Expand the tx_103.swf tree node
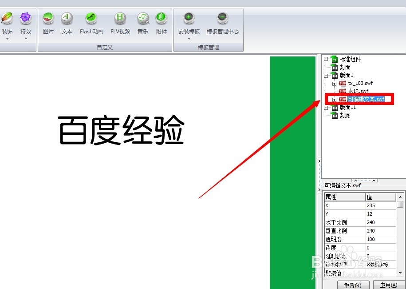 click(334, 84)
